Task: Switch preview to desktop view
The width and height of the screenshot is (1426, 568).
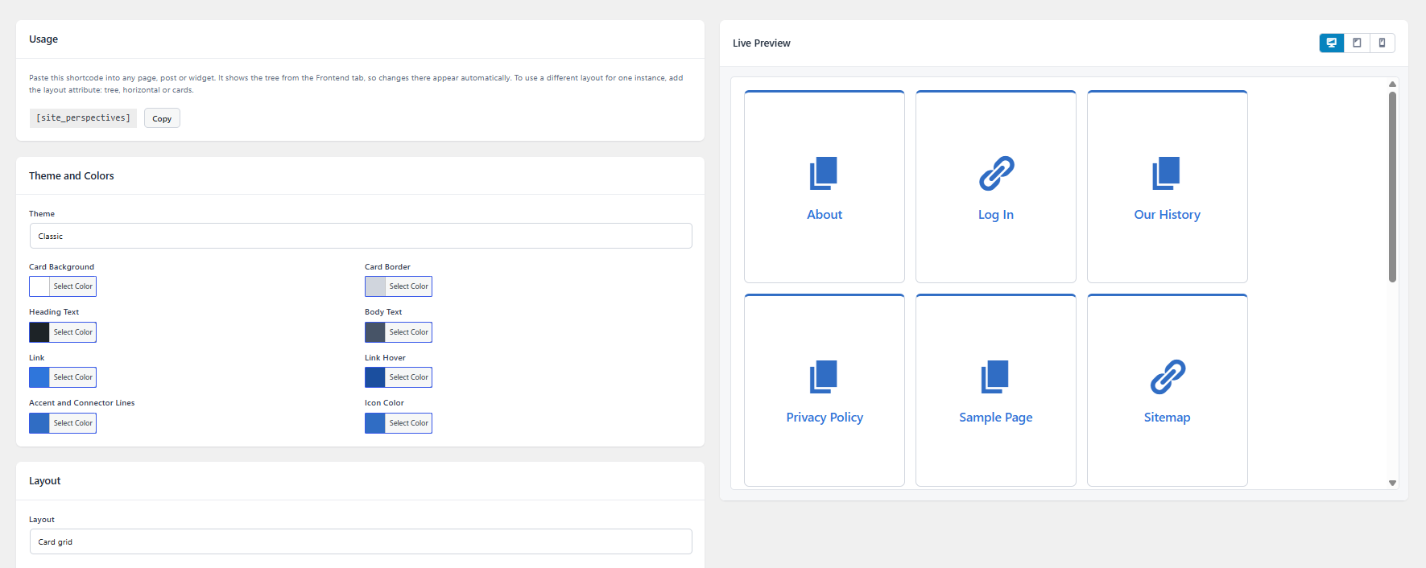Action: (x=1332, y=43)
